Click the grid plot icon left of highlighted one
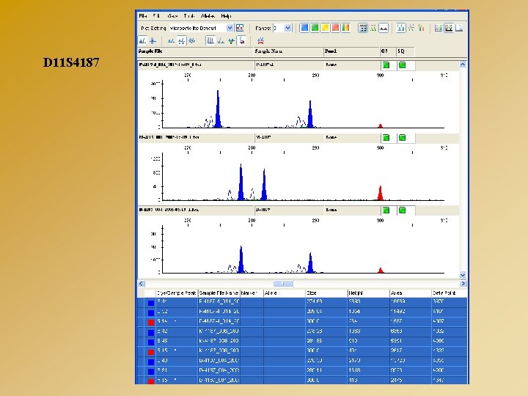The image size is (528, 396). click(x=438, y=28)
